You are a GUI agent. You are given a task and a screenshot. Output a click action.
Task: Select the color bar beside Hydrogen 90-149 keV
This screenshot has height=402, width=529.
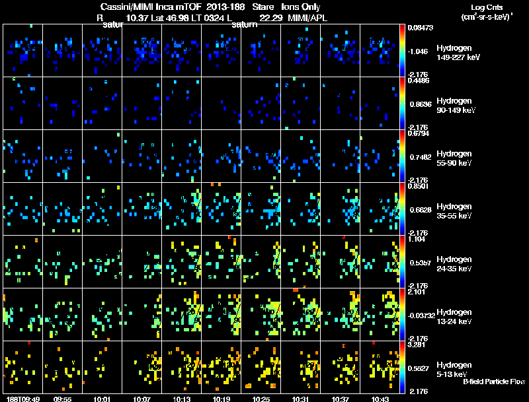pos(402,104)
